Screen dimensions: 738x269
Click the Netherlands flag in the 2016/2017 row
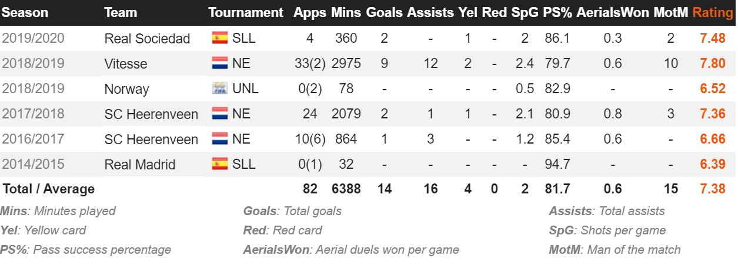219,139
